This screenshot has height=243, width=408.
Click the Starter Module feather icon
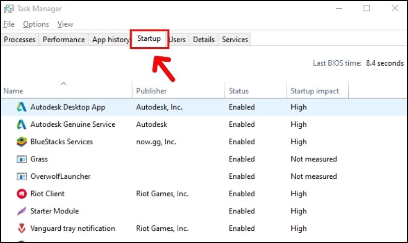21,211
